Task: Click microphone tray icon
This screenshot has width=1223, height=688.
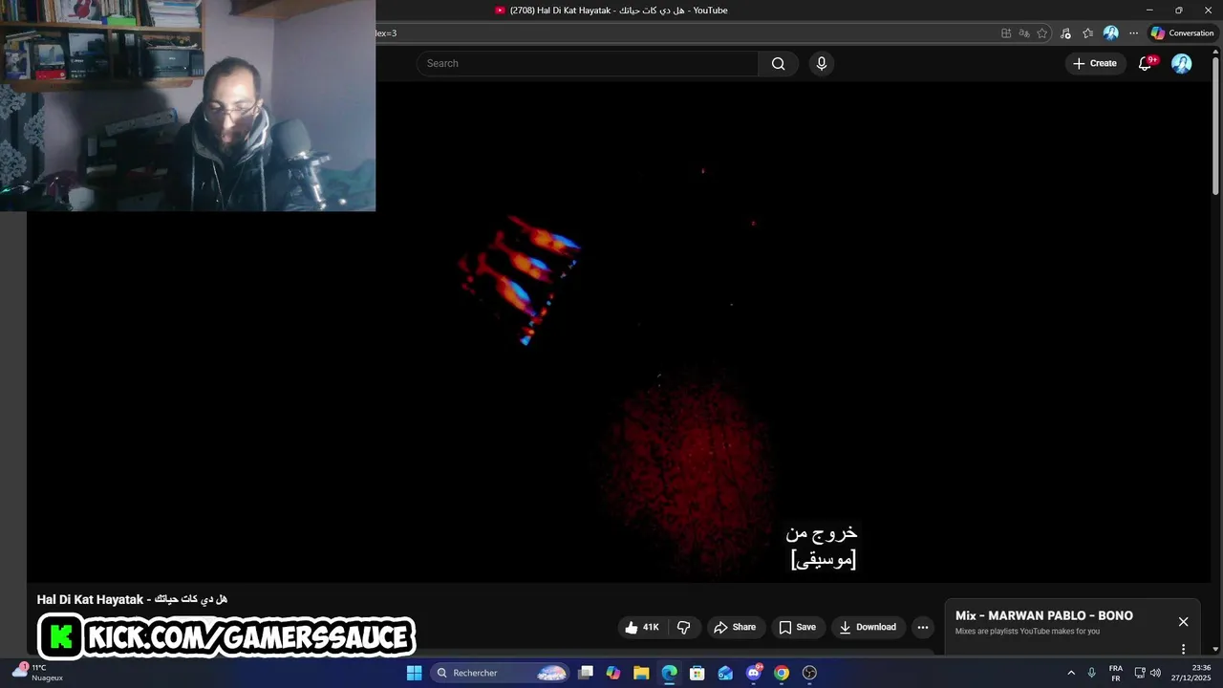Action: click(1092, 673)
